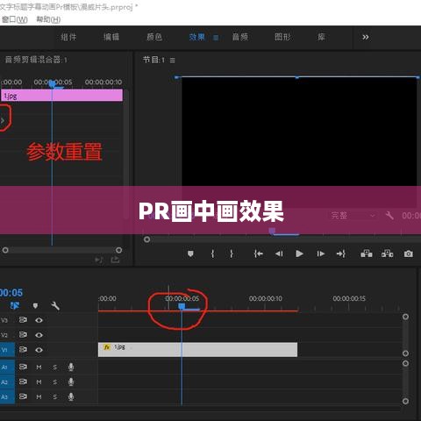Open Program monitor settings wrench
Screen dimensions: 421x421
(389, 216)
